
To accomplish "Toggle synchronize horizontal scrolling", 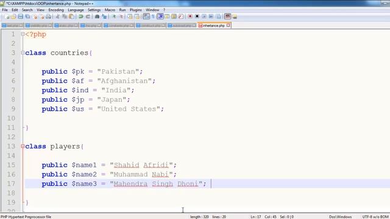I will click(x=137, y=16).
